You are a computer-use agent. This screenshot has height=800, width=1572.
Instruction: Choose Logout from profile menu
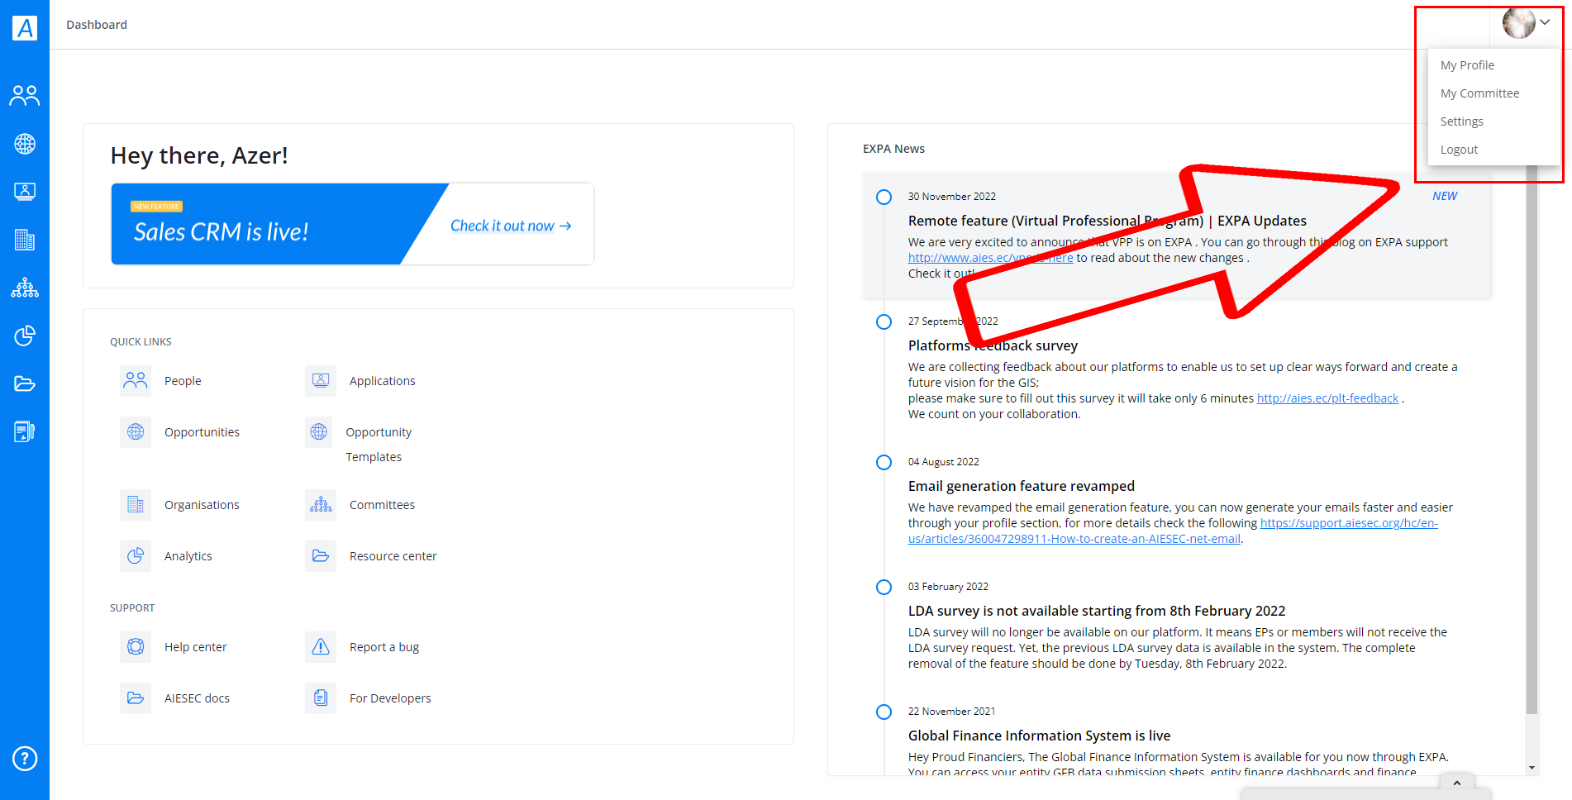pyautogui.click(x=1459, y=150)
